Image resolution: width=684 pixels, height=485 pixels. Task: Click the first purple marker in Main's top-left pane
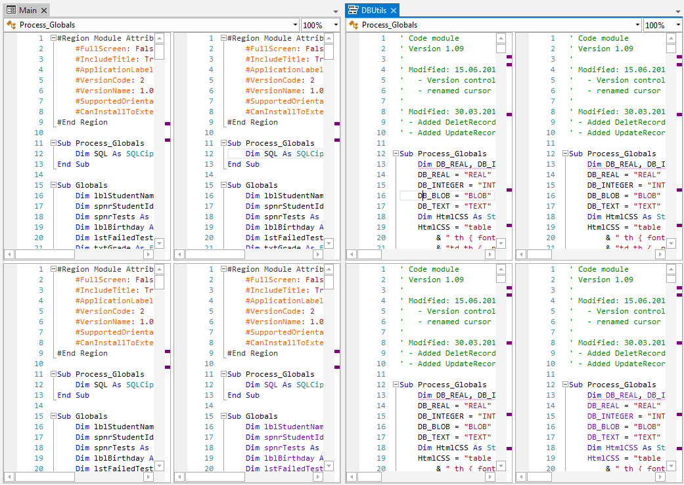click(168, 123)
